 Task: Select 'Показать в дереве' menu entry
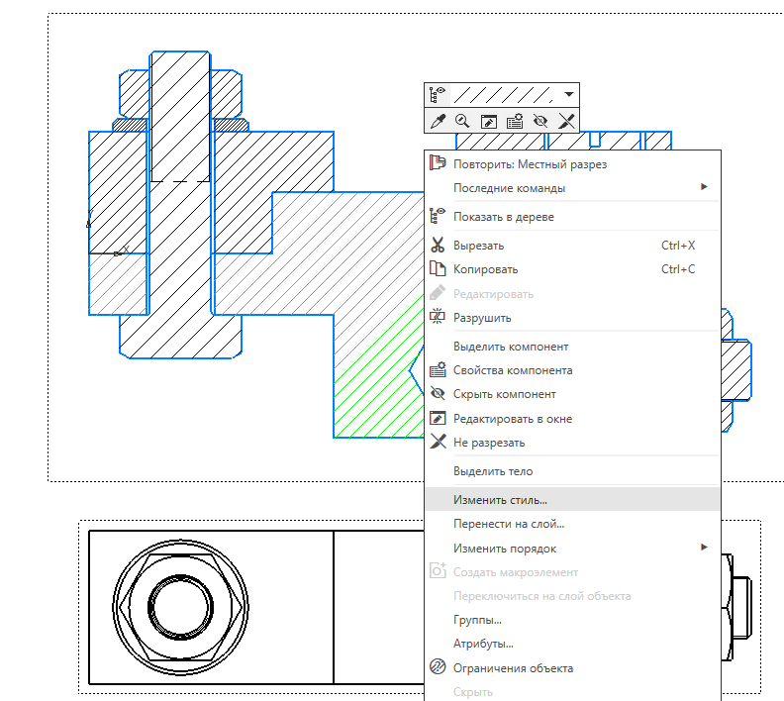tap(572, 217)
